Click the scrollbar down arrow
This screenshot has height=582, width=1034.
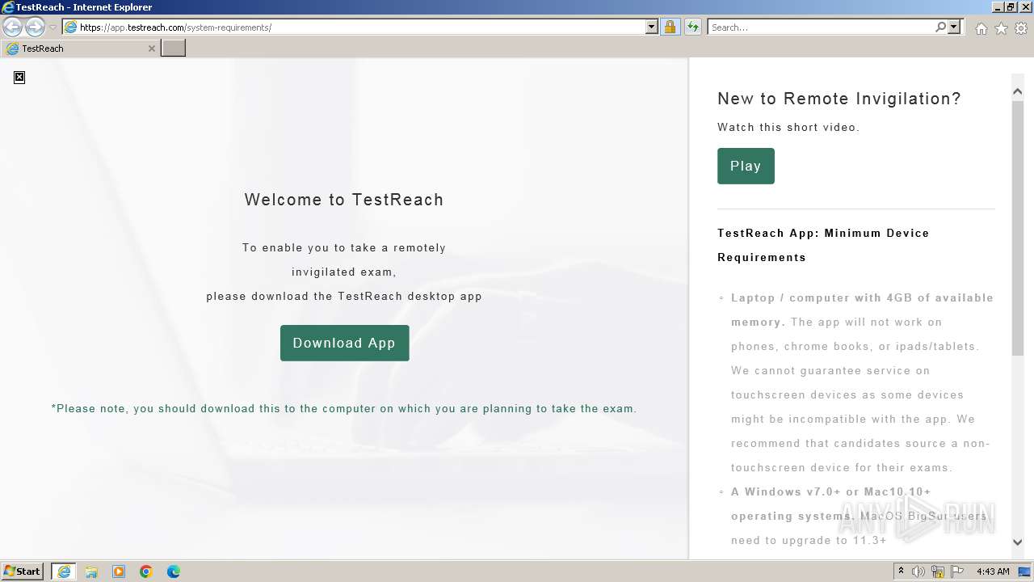coord(1018,542)
